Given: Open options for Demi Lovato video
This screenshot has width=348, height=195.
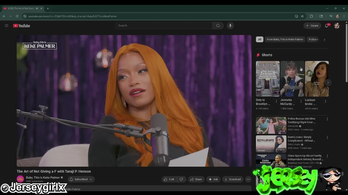Looking at the screenshot, I should pos(327,137).
